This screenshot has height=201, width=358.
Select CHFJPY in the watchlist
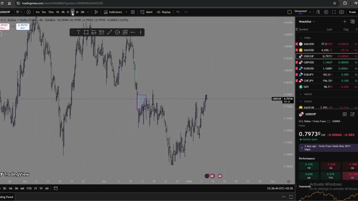(327, 81)
